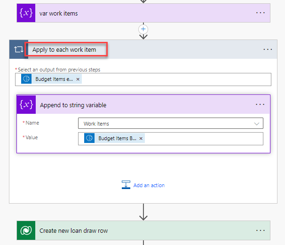The height and width of the screenshot is (245, 285).
Task: Expand the Name dropdown chevron
Action: pos(256,124)
